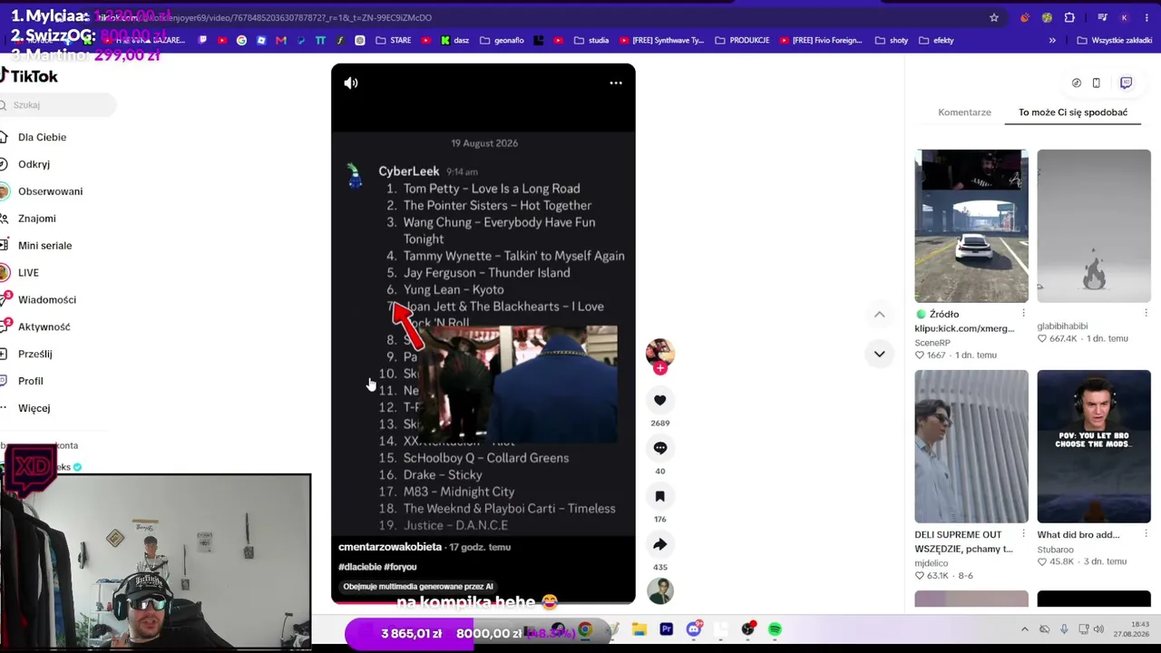Open the video three-dot options menu
This screenshot has width=1161, height=653.
[x=616, y=83]
